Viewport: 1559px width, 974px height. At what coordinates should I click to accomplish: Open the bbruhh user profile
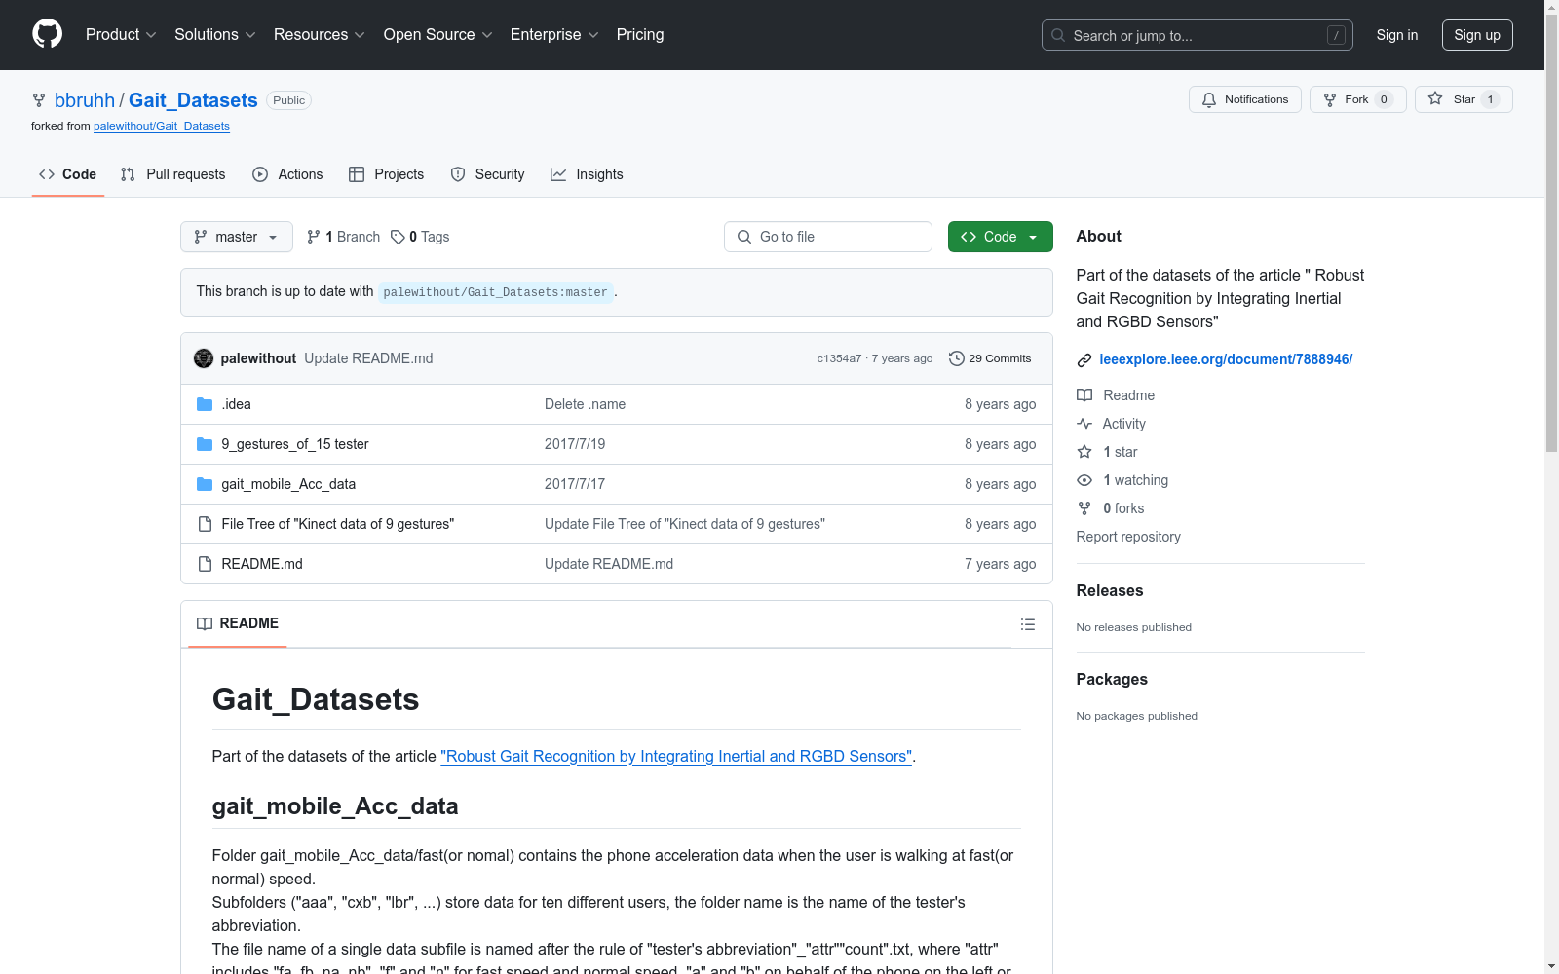(x=85, y=100)
